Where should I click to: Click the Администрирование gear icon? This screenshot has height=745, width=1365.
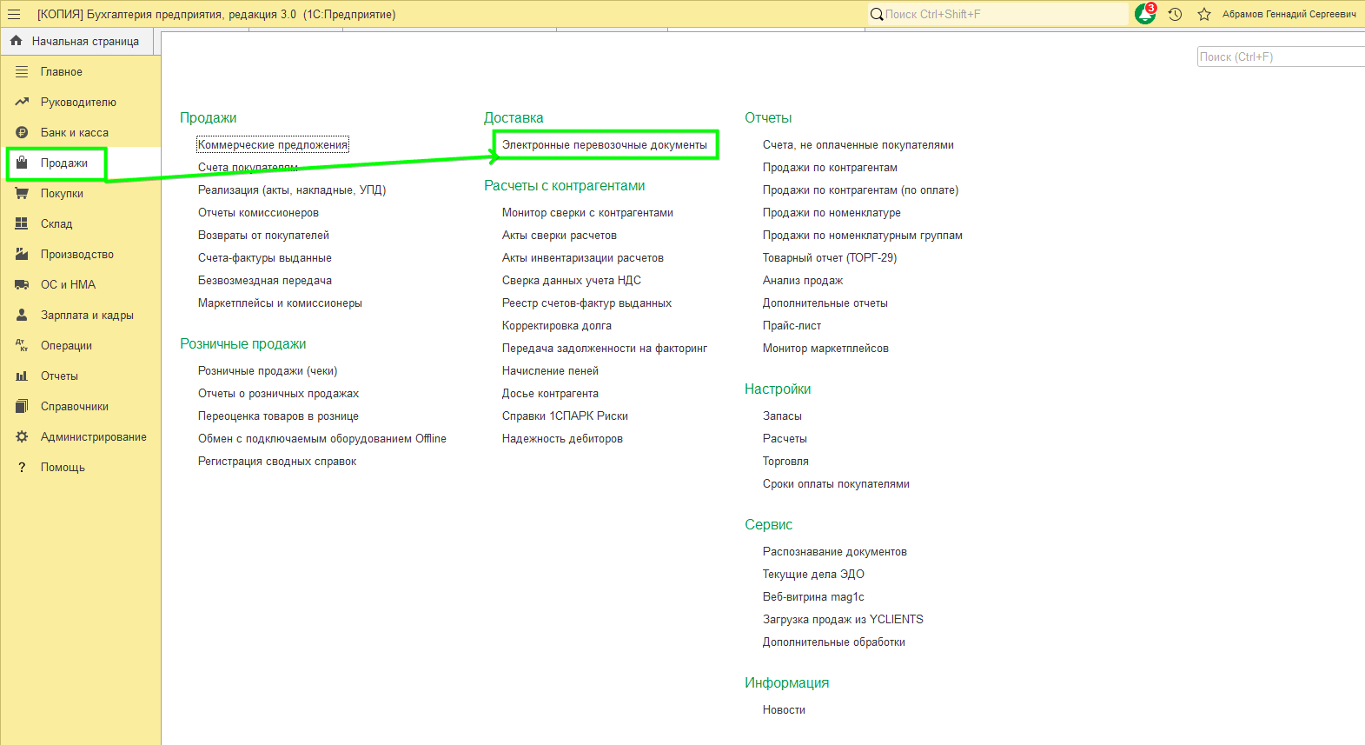click(22, 436)
